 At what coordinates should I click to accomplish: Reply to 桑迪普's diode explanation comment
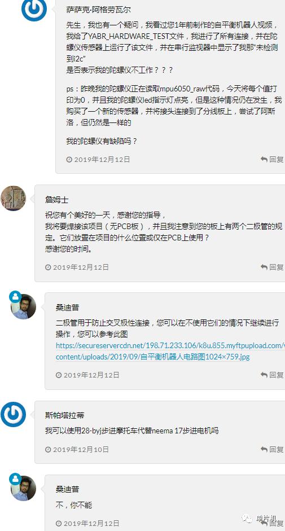(272, 375)
